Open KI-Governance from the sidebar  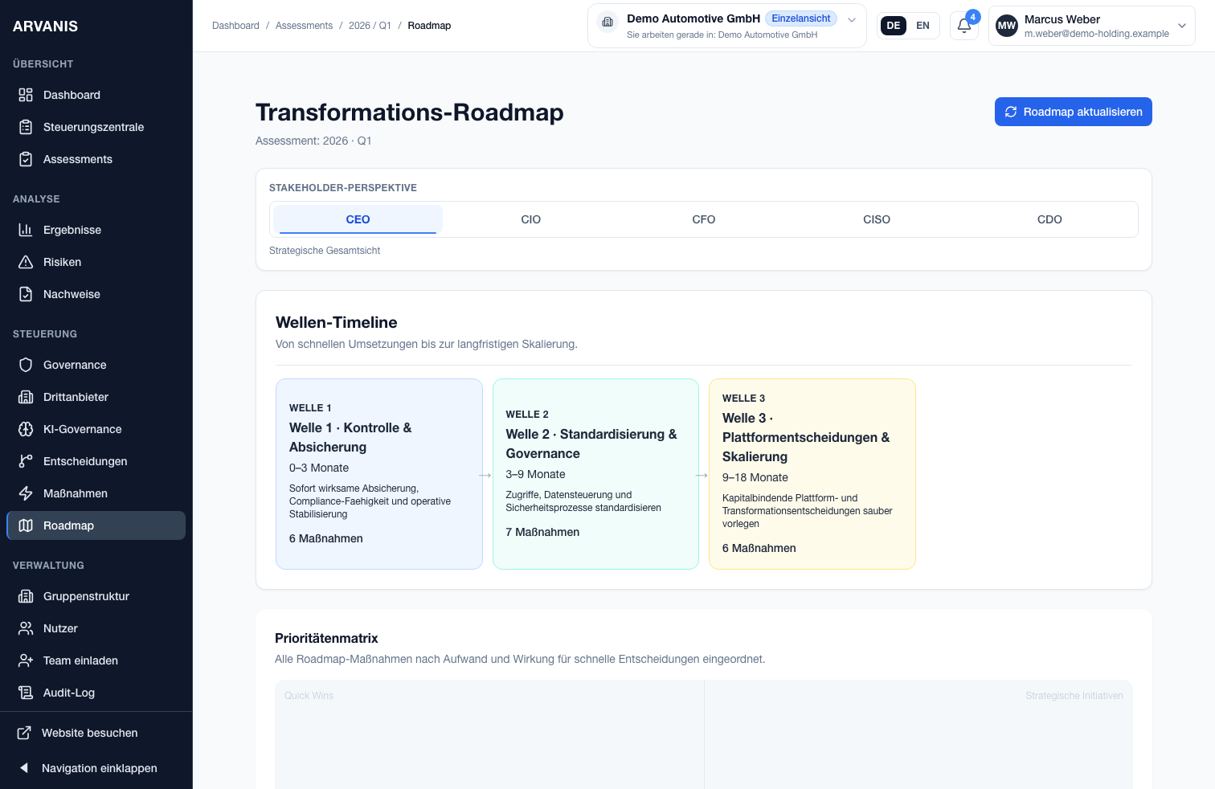(x=81, y=429)
